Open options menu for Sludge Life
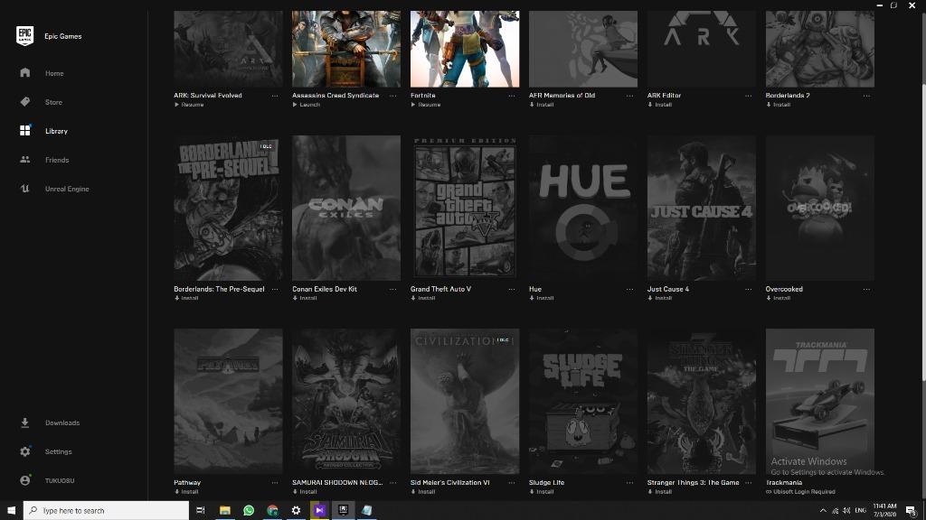The image size is (926, 520). tap(629, 483)
